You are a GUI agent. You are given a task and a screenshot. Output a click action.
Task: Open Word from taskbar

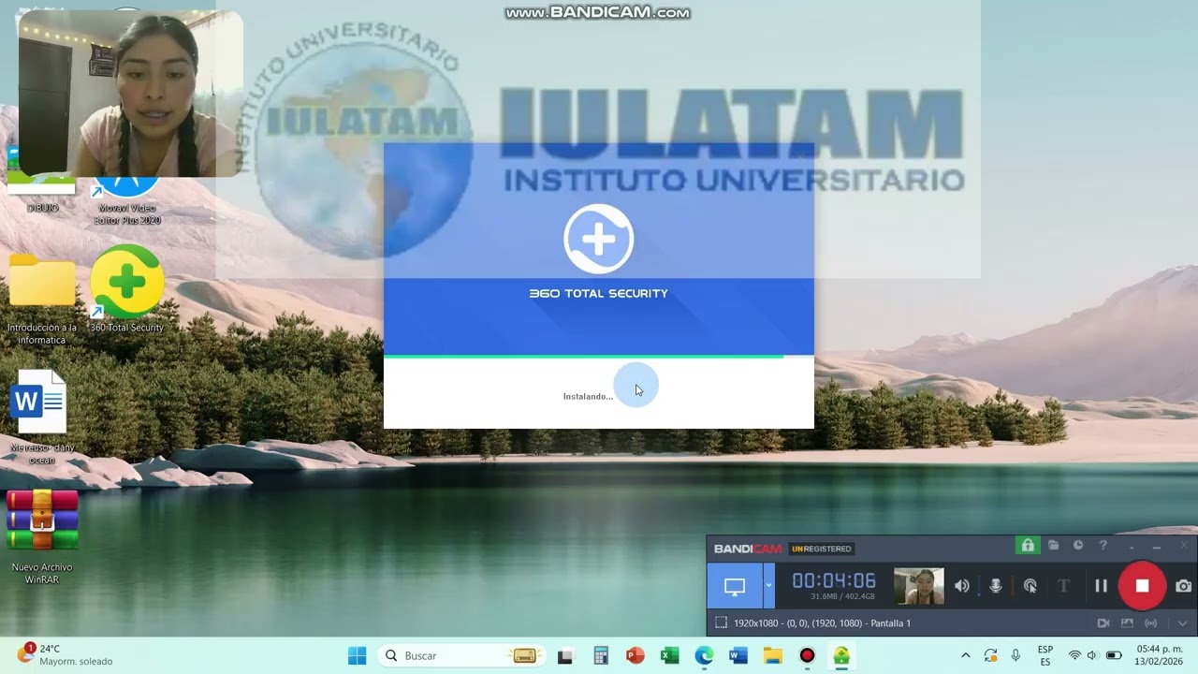pyautogui.click(x=738, y=655)
